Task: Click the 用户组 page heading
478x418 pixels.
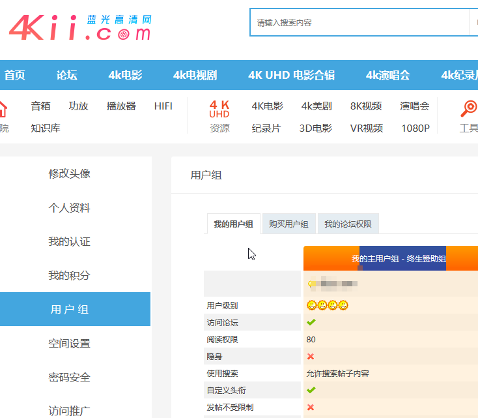Action: [x=206, y=175]
